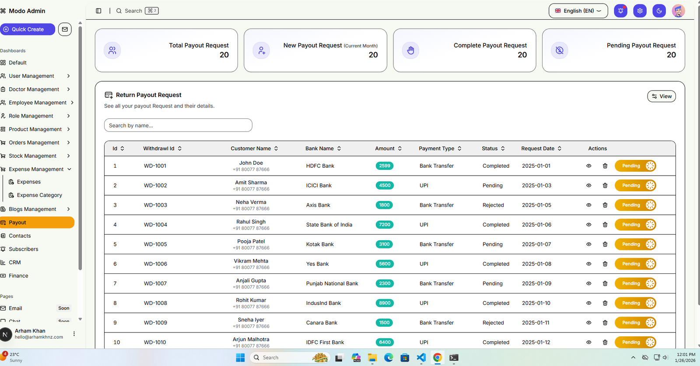
Task: Go to Subscribers in sidebar
Action: (x=24, y=249)
